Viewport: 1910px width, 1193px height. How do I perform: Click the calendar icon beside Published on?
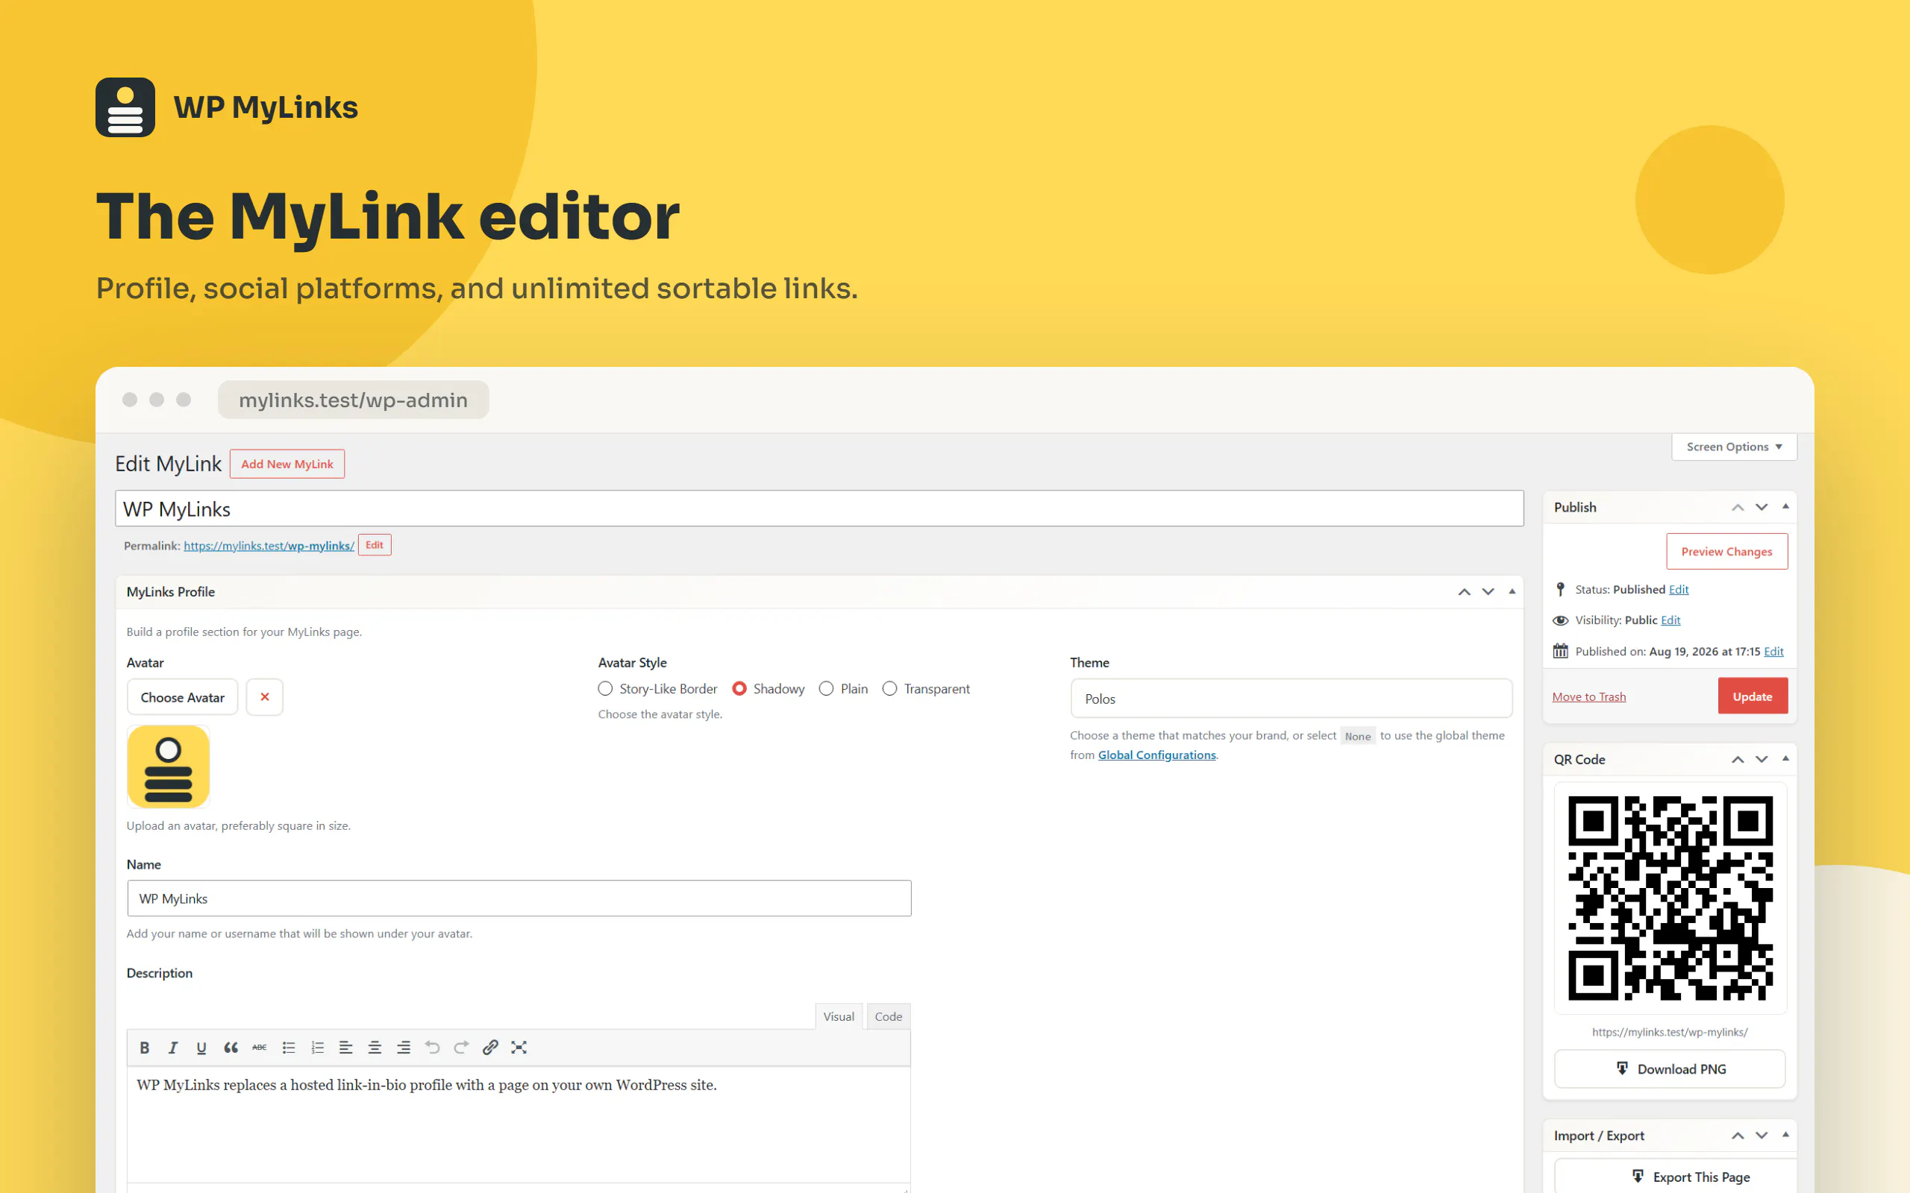pos(1560,651)
